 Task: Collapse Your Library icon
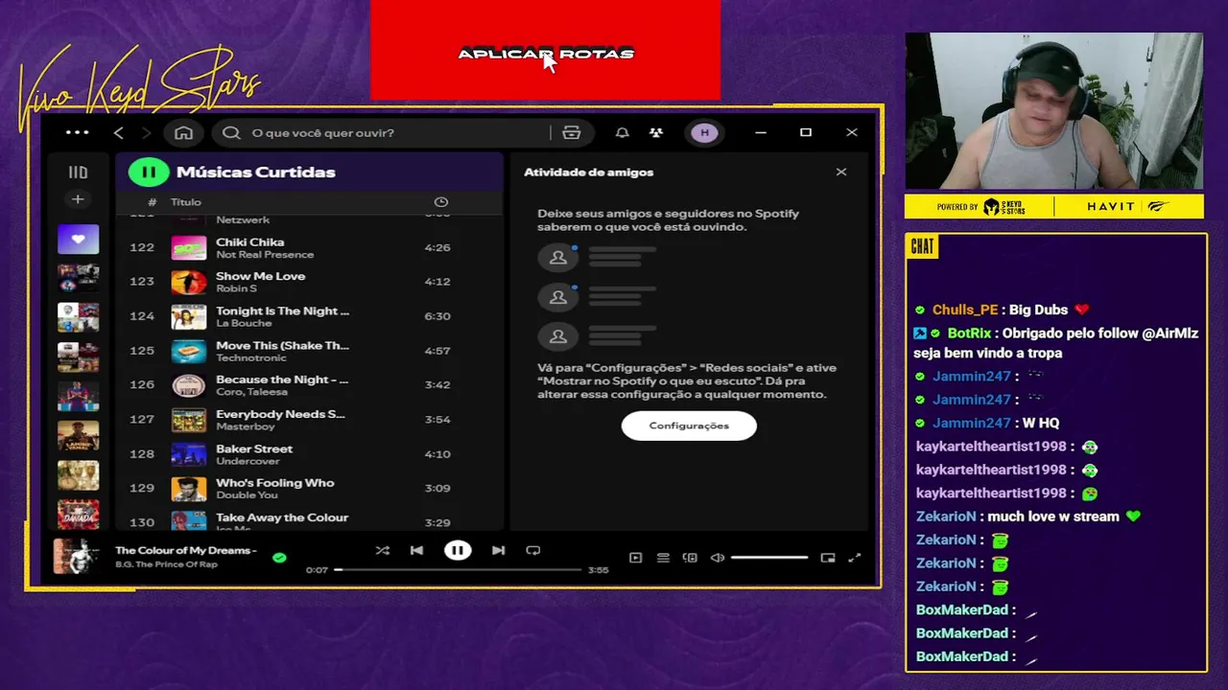tap(78, 172)
